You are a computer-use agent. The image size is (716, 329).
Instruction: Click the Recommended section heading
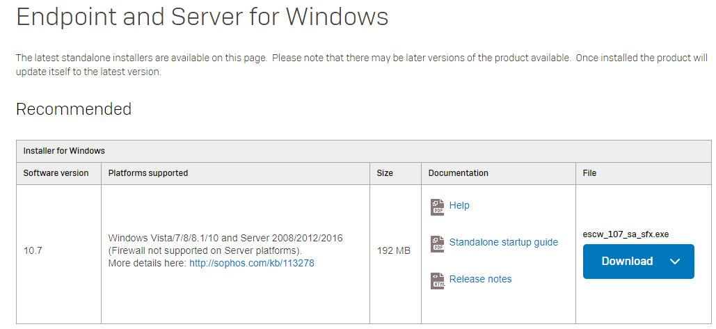pyautogui.click(x=74, y=109)
